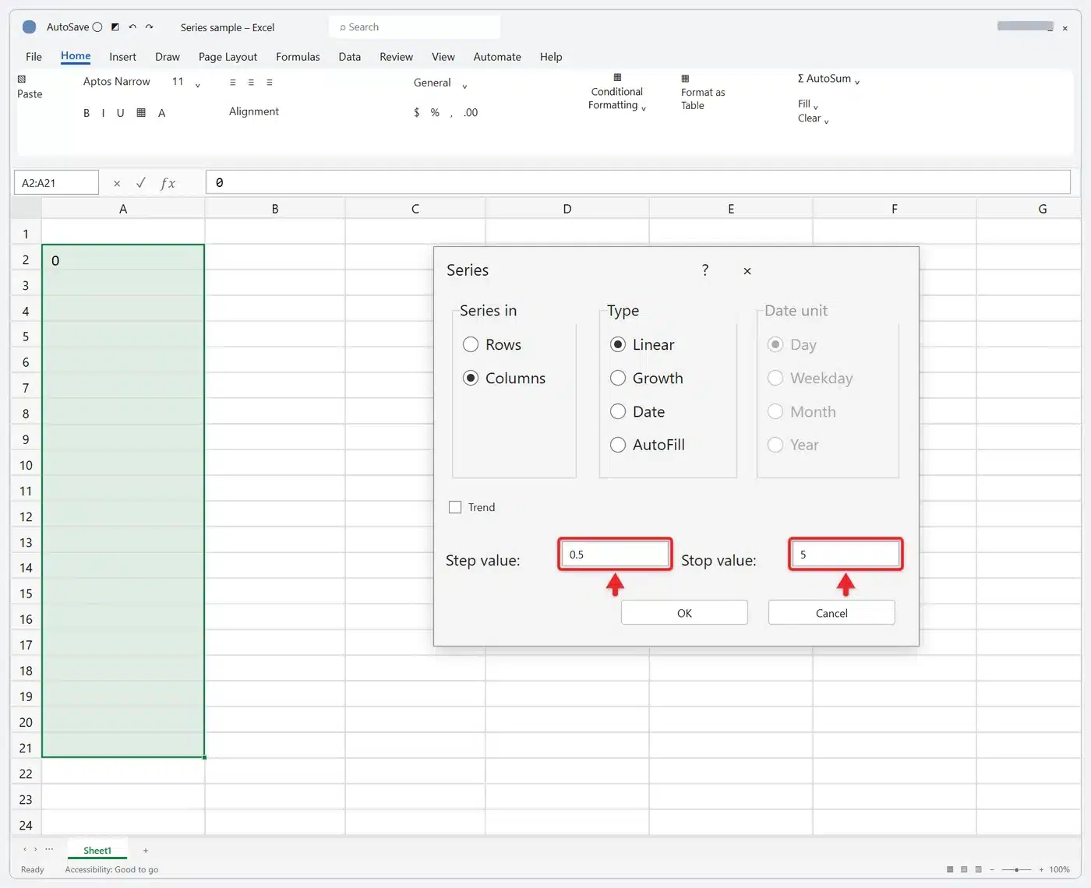Open the Data ribbon tab

[350, 57]
